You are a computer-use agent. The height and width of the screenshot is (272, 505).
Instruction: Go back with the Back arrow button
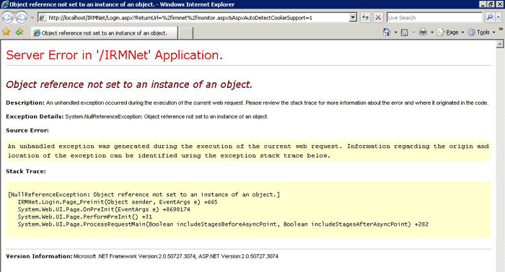(7, 17)
